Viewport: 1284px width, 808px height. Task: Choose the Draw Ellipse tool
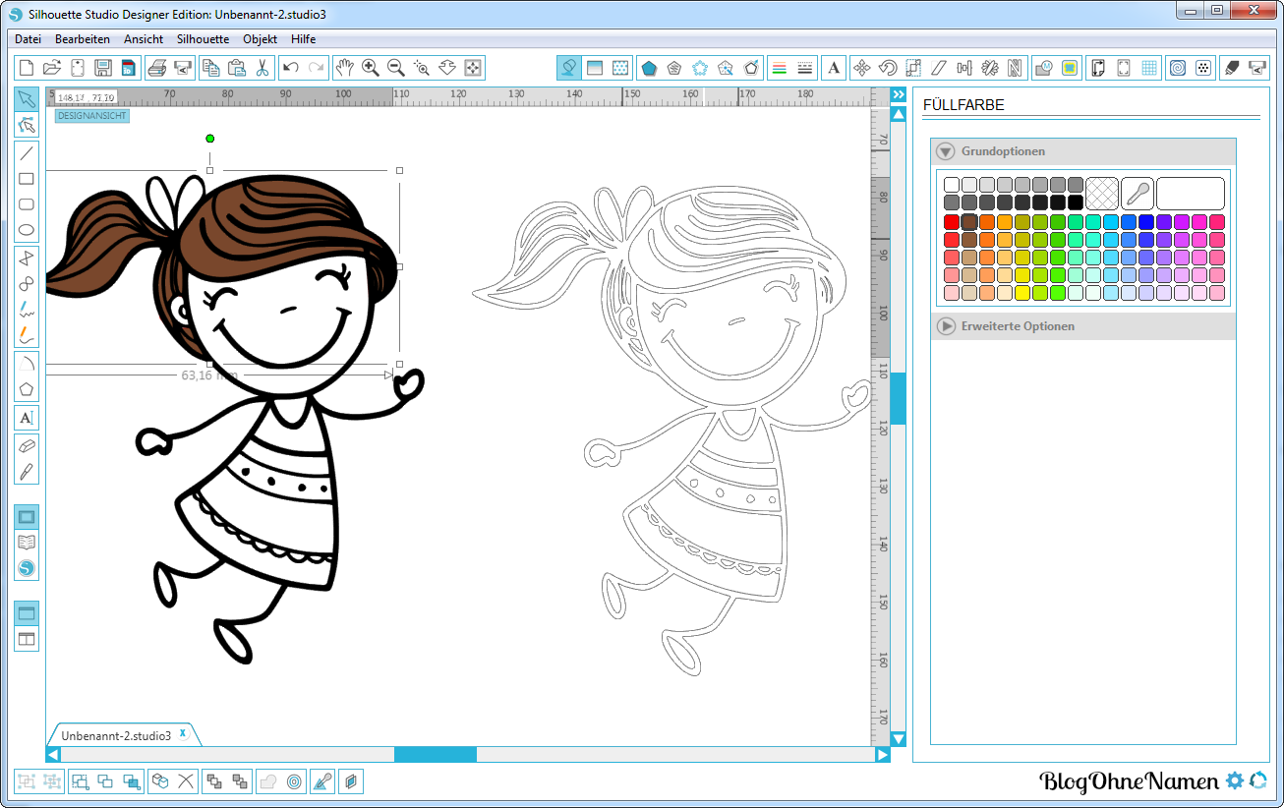click(27, 230)
